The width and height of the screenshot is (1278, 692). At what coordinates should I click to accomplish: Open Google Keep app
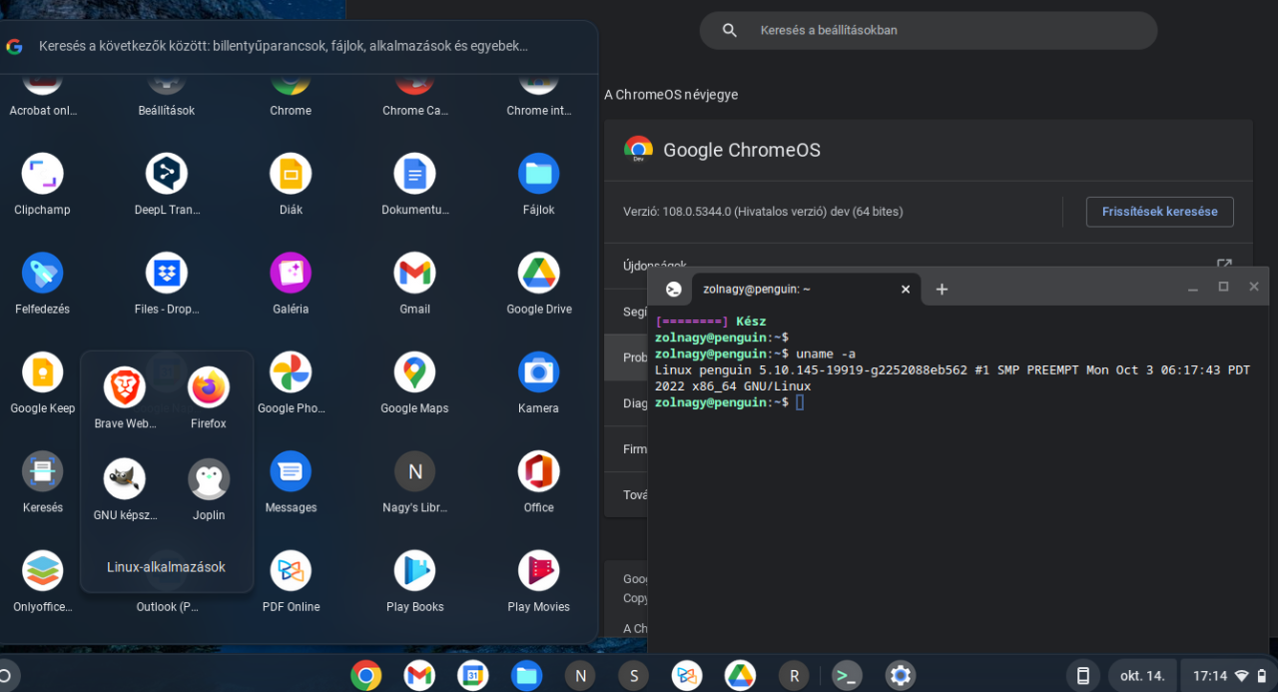pos(42,372)
